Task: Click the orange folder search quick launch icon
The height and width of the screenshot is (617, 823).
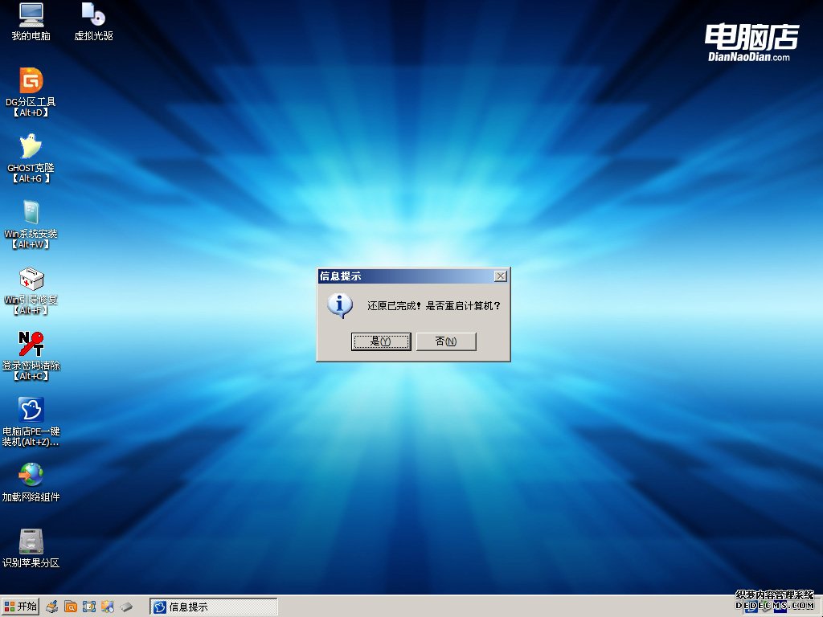Action: click(x=70, y=607)
